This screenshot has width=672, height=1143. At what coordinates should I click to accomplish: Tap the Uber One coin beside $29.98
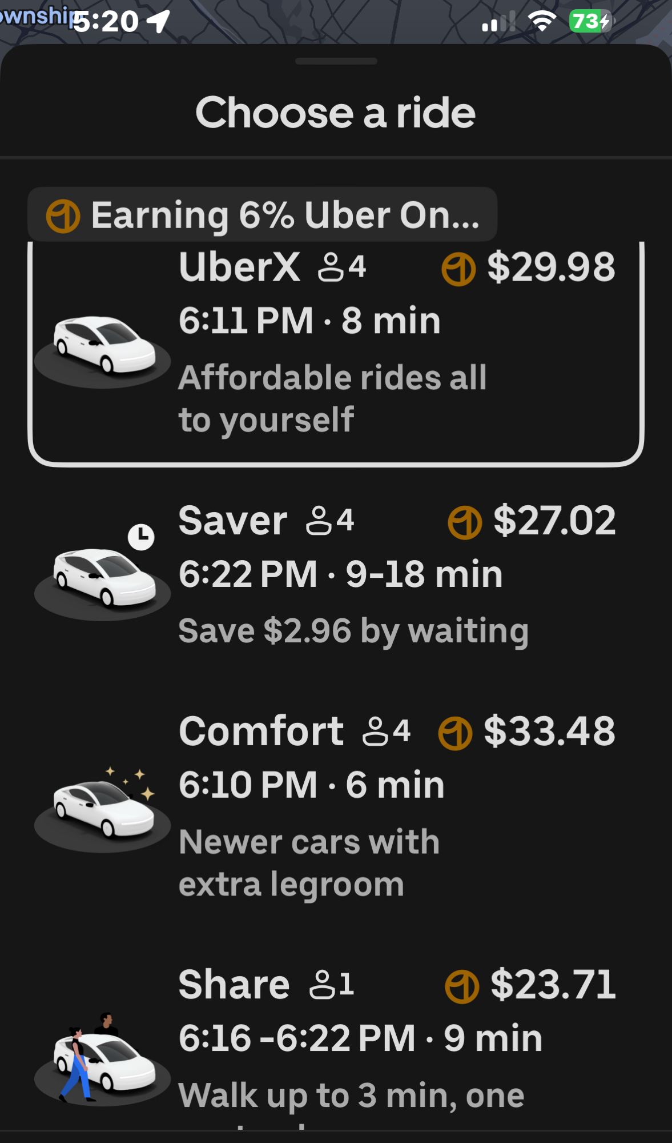point(458,269)
